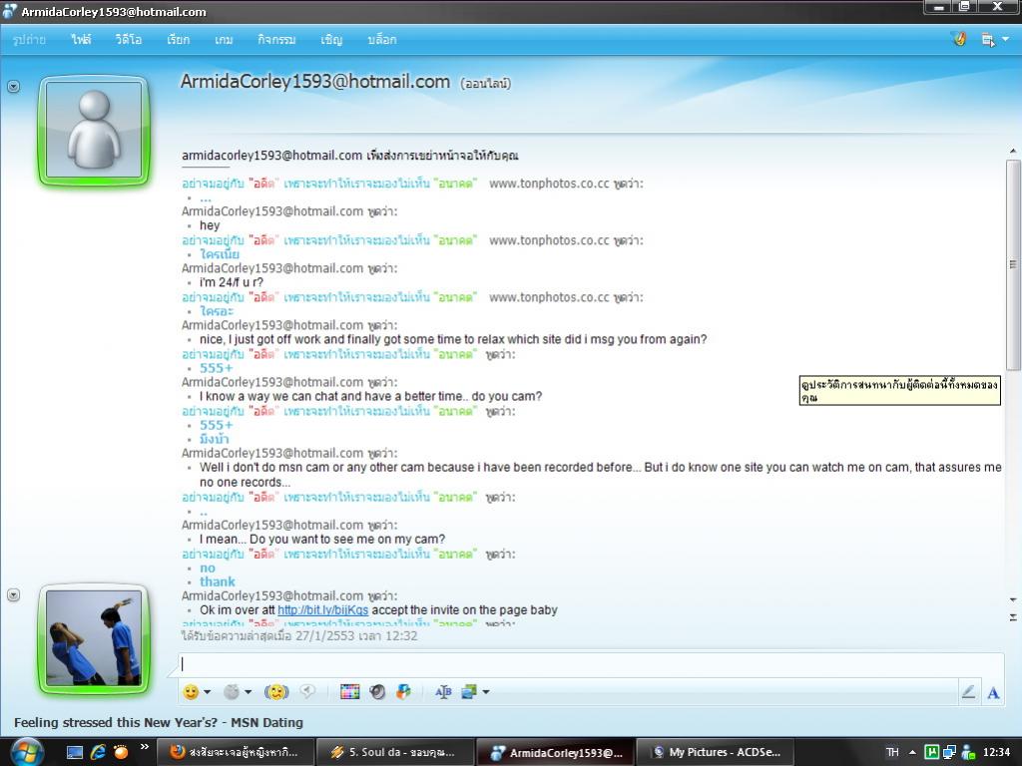Open the กิจกรรม menu
This screenshot has width=1022, height=766.
pyautogui.click(x=276, y=40)
